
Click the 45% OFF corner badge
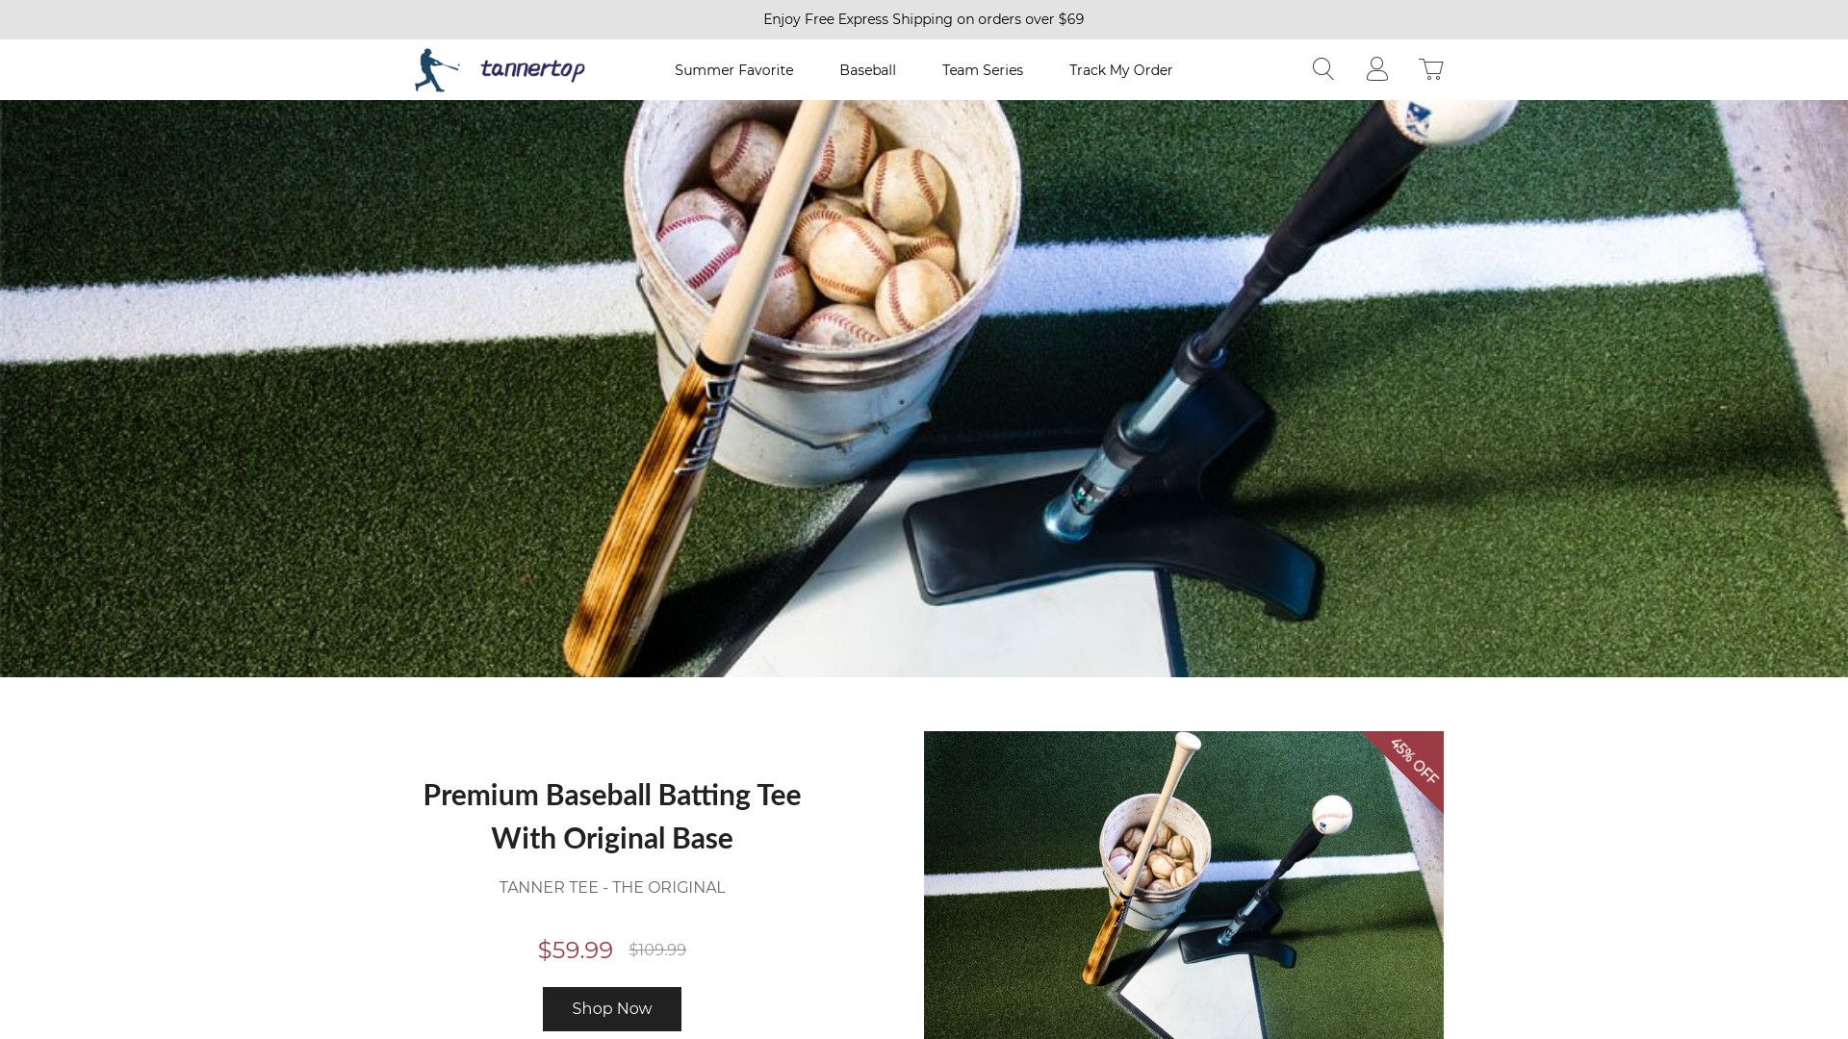pos(1413,762)
